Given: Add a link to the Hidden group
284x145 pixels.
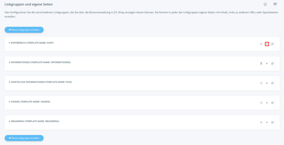Looking at the screenshot, I should tap(267, 103).
